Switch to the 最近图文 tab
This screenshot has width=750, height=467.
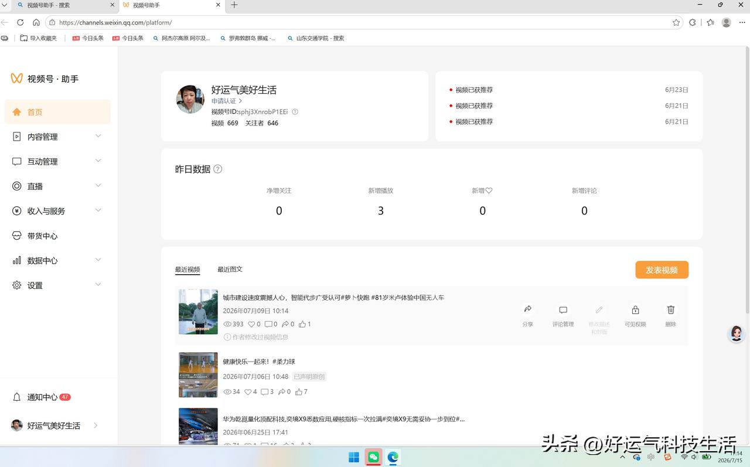point(230,270)
